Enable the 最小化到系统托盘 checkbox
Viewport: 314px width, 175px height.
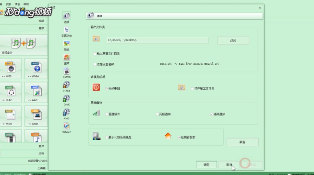click(x=107, y=138)
